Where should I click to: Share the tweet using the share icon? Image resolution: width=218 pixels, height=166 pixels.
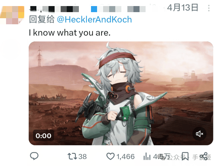click(x=204, y=156)
